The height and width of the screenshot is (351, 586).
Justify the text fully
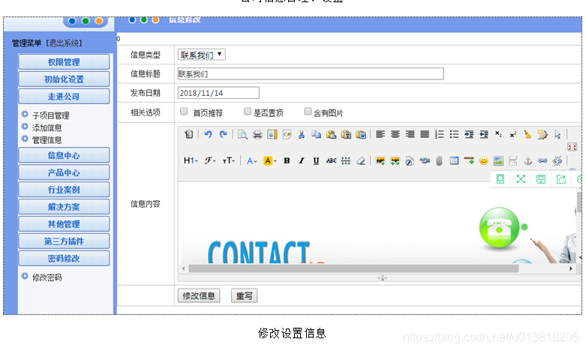tap(425, 134)
